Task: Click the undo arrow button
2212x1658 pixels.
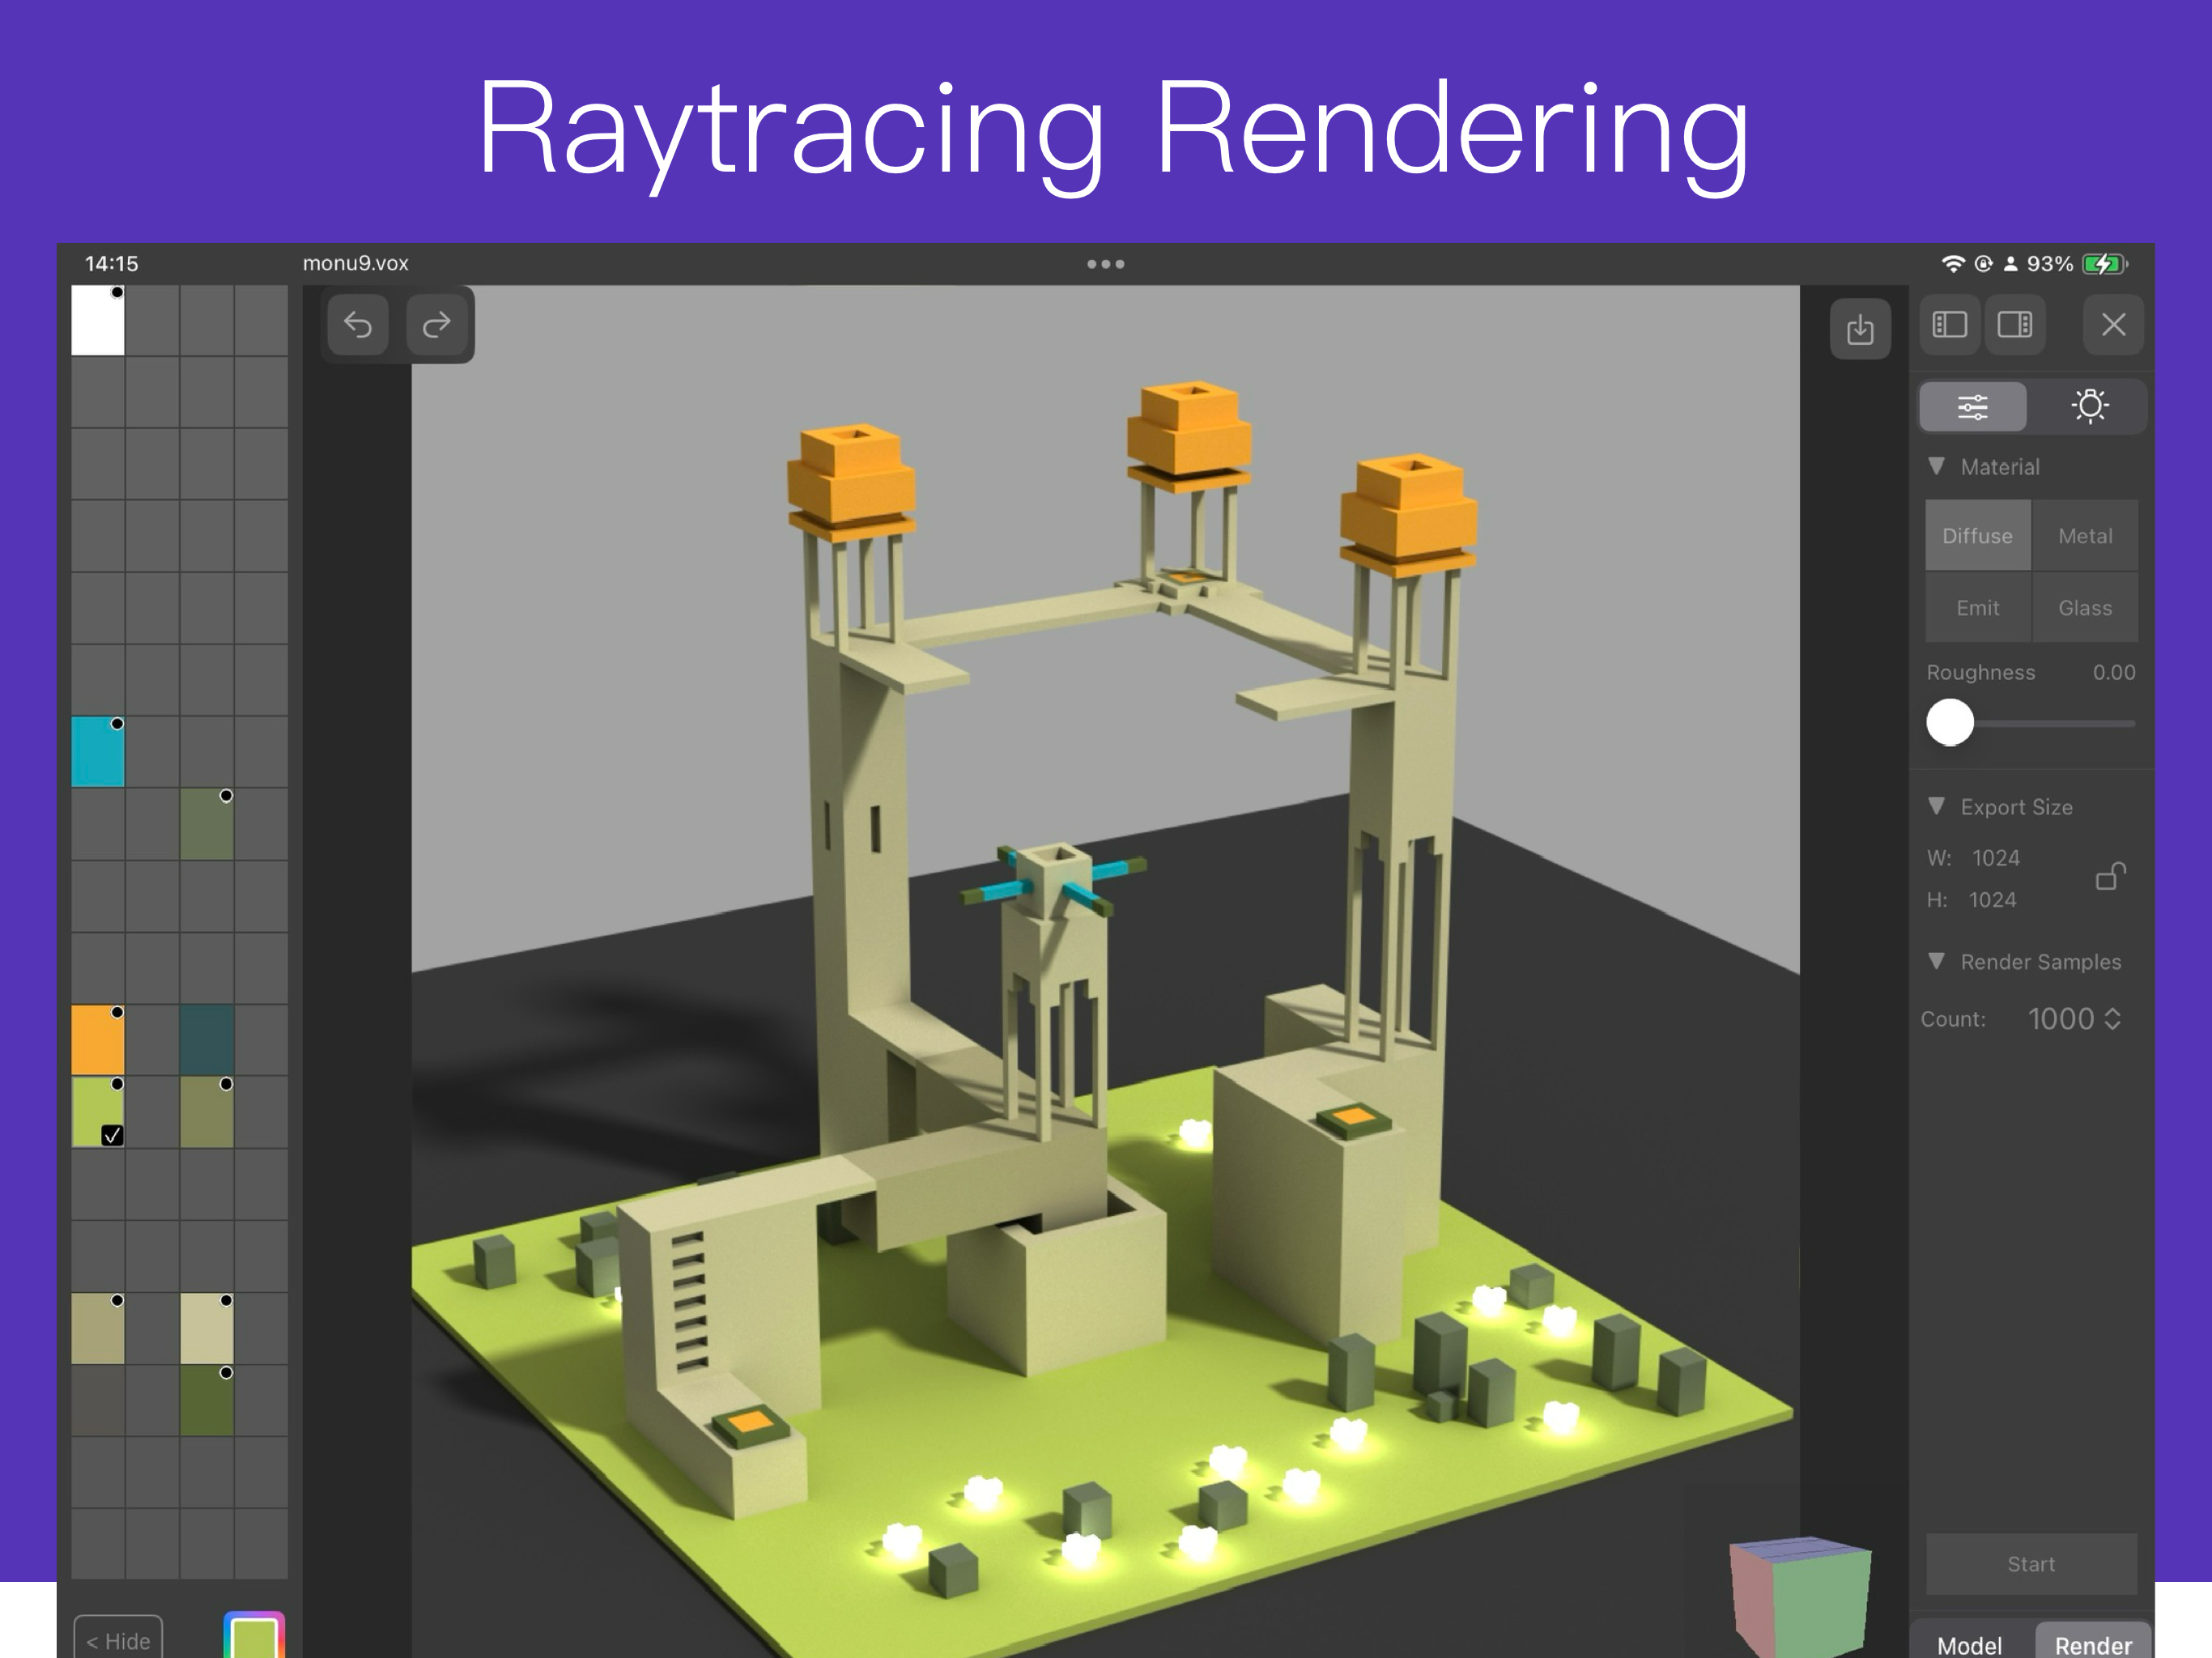Action: (358, 325)
